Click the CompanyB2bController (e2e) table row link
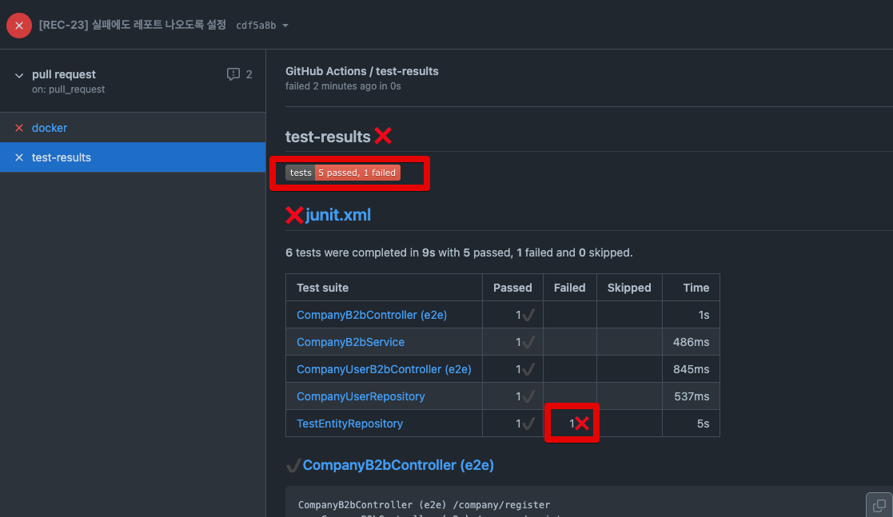Screen dimensions: 893x517 (x=371, y=315)
